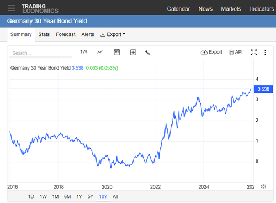Switch to Stats tab

(x=44, y=34)
